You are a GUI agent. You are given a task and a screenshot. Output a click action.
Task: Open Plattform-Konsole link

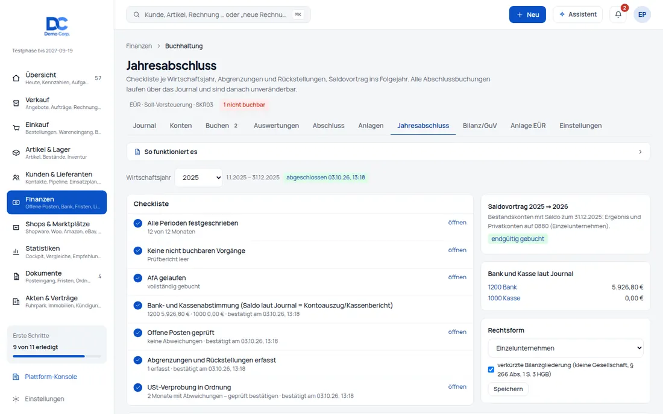click(51, 377)
